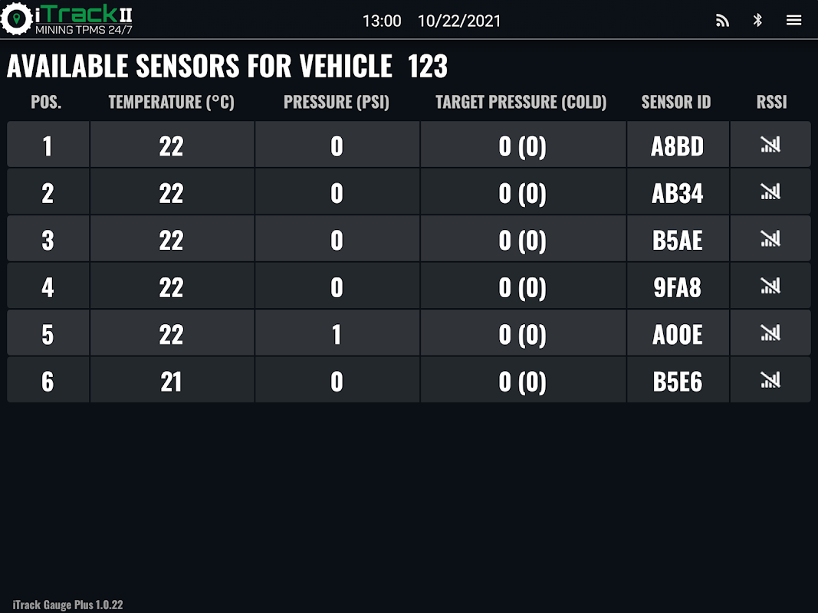The image size is (818, 613).
Task: Select sensor ID A8BD cell
Action: [677, 146]
